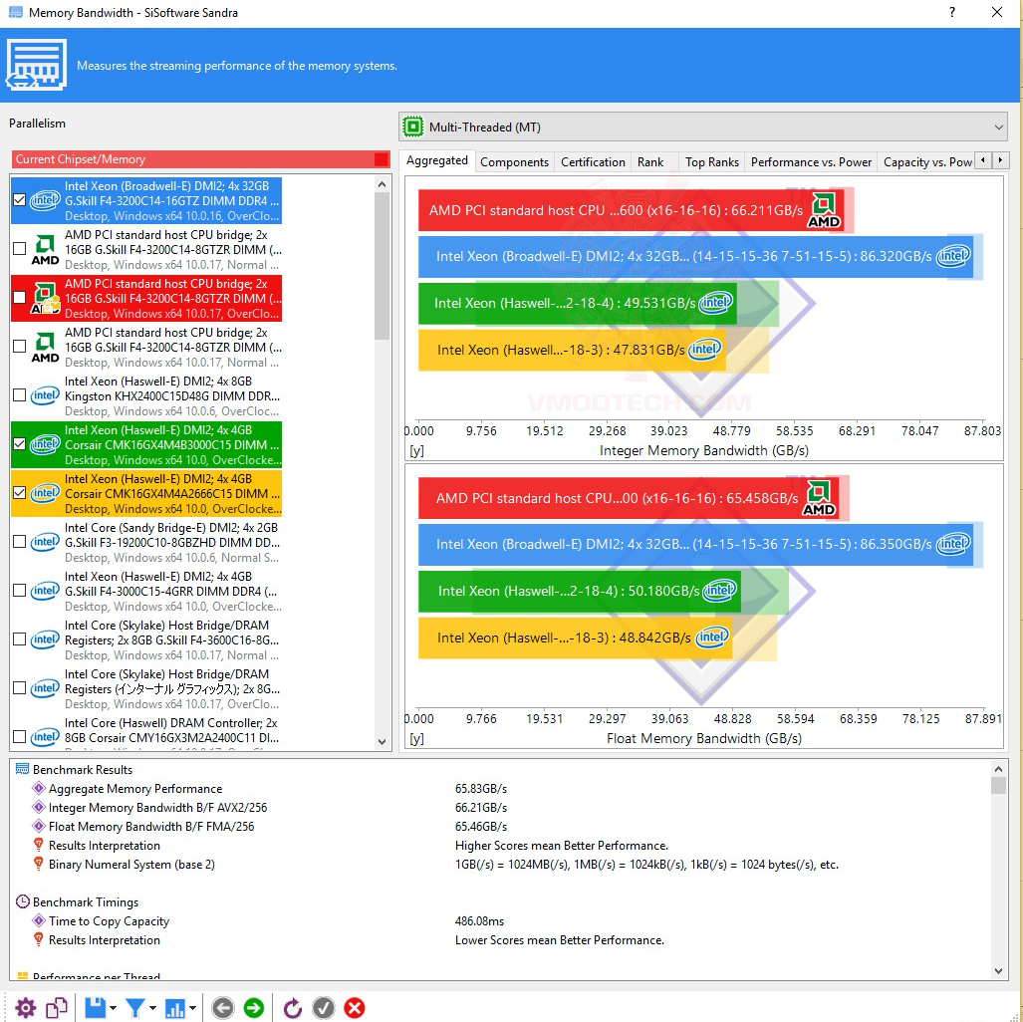Screen dimensions: 1023x1022
Task: Check the red-highlighted AMD PCI host bridge entry
Action: pyautogui.click(x=20, y=298)
